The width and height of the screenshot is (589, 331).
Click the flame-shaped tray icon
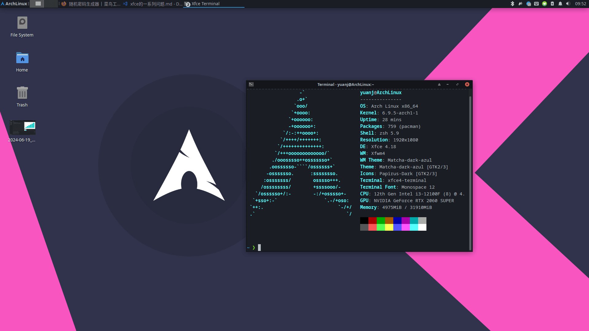coord(520,4)
